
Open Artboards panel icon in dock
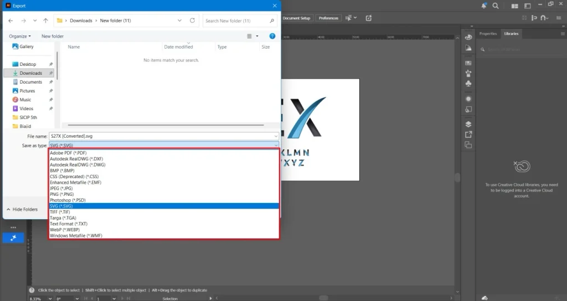(x=468, y=145)
